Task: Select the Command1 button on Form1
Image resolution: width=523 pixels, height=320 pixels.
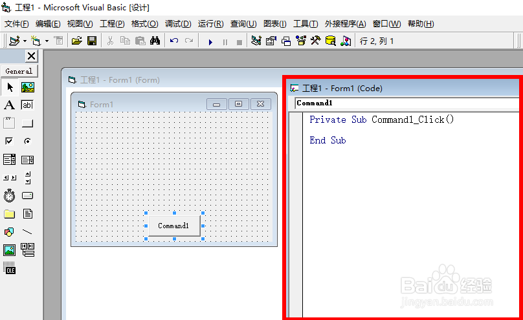Action: [174, 226]
